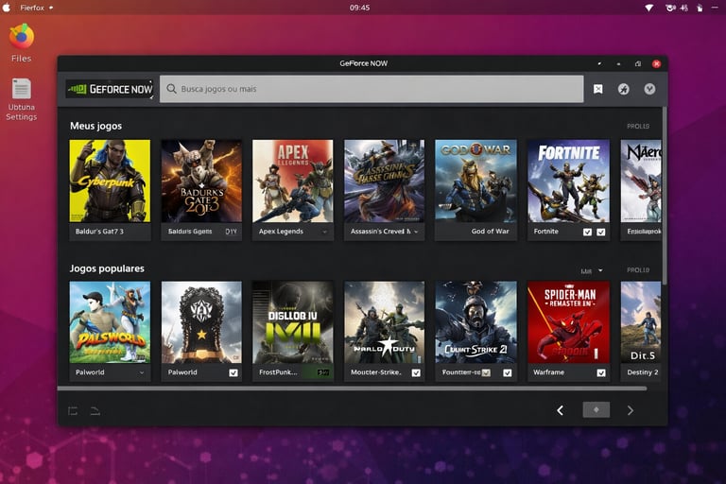Open the round rocket icon in header
The width and height of the screenshot is (726, 484).
pyautogui.click(x=624, y=89)
